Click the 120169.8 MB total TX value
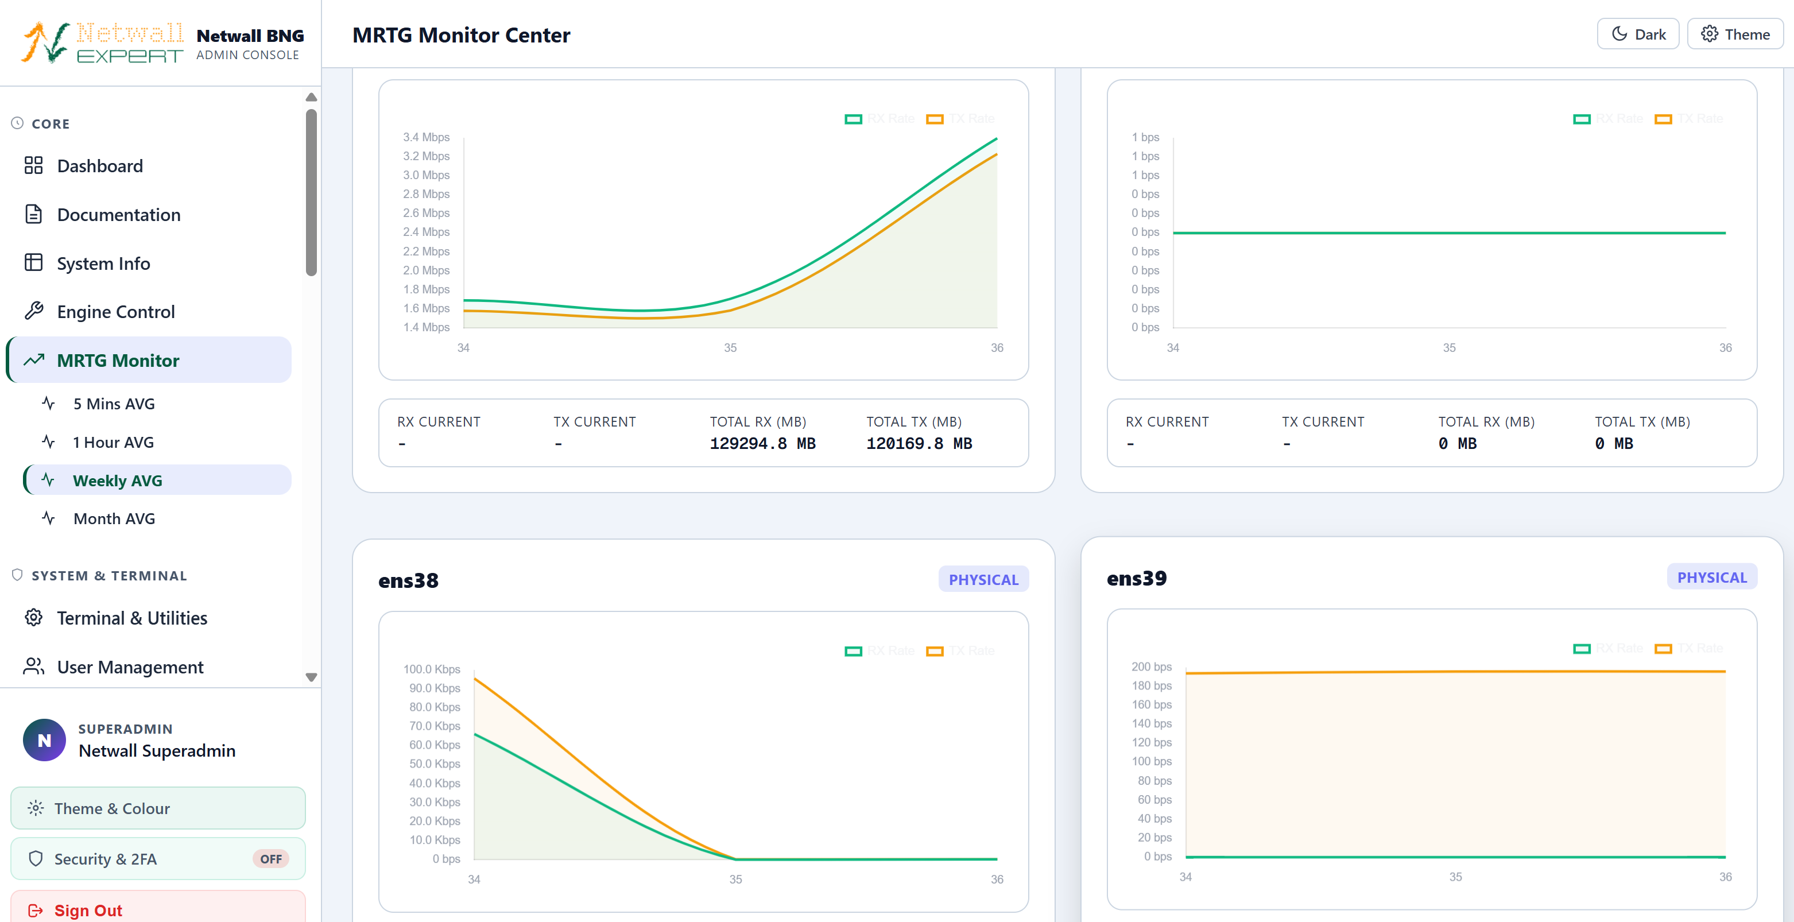This screenshot has width=1794, height=922. [919, 444]
